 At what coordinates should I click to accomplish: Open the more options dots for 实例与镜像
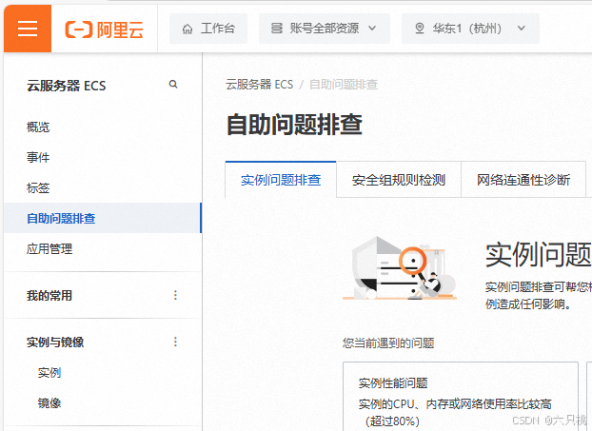[x=175, y=342]
